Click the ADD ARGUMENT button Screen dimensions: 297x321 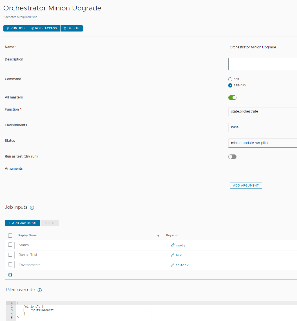coord(246,186)
